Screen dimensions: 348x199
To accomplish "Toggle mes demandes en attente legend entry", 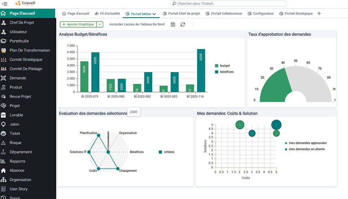I will pos(305,149).
